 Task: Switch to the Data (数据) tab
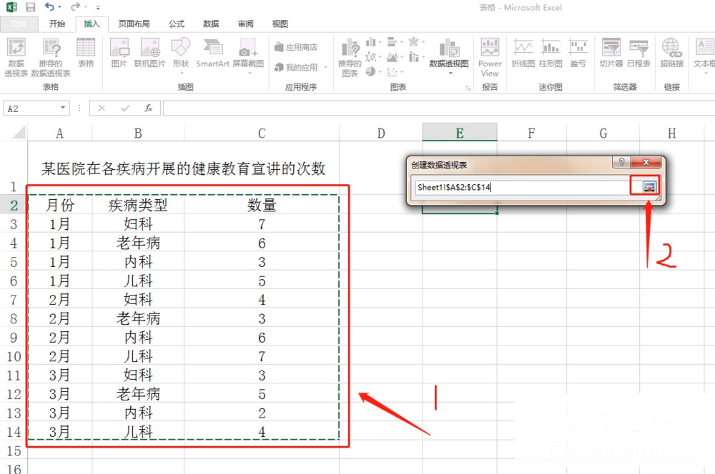(x=211, y=24)
